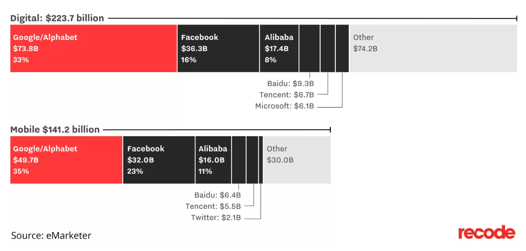Click the red Google/Alphabet $73.8B digital segment
526x251 pixels.
click(93, 48)
